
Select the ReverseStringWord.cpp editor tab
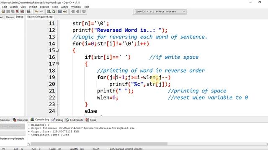40,17
